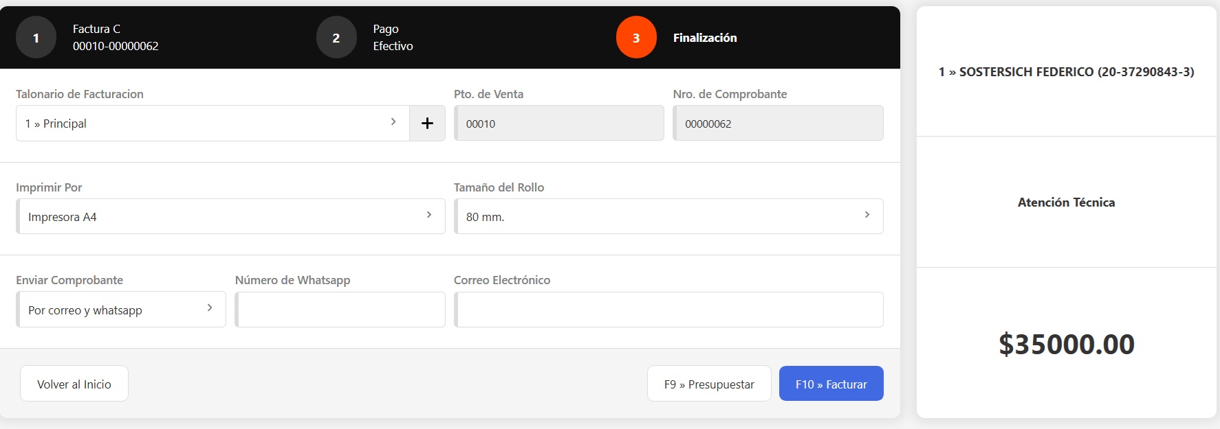Open the Enviar Comprobante dropdown
The width and height of the screenshot is (1220, 429).
[121, 310]
